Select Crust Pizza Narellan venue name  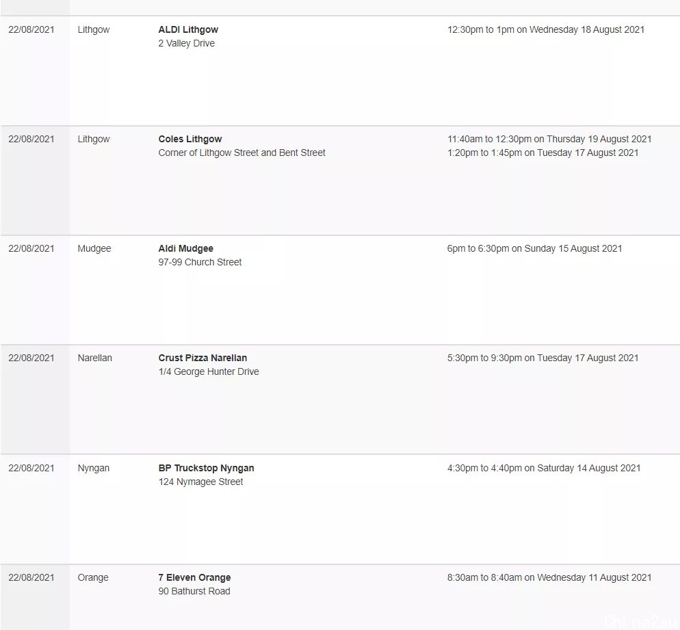pos(202,358)
